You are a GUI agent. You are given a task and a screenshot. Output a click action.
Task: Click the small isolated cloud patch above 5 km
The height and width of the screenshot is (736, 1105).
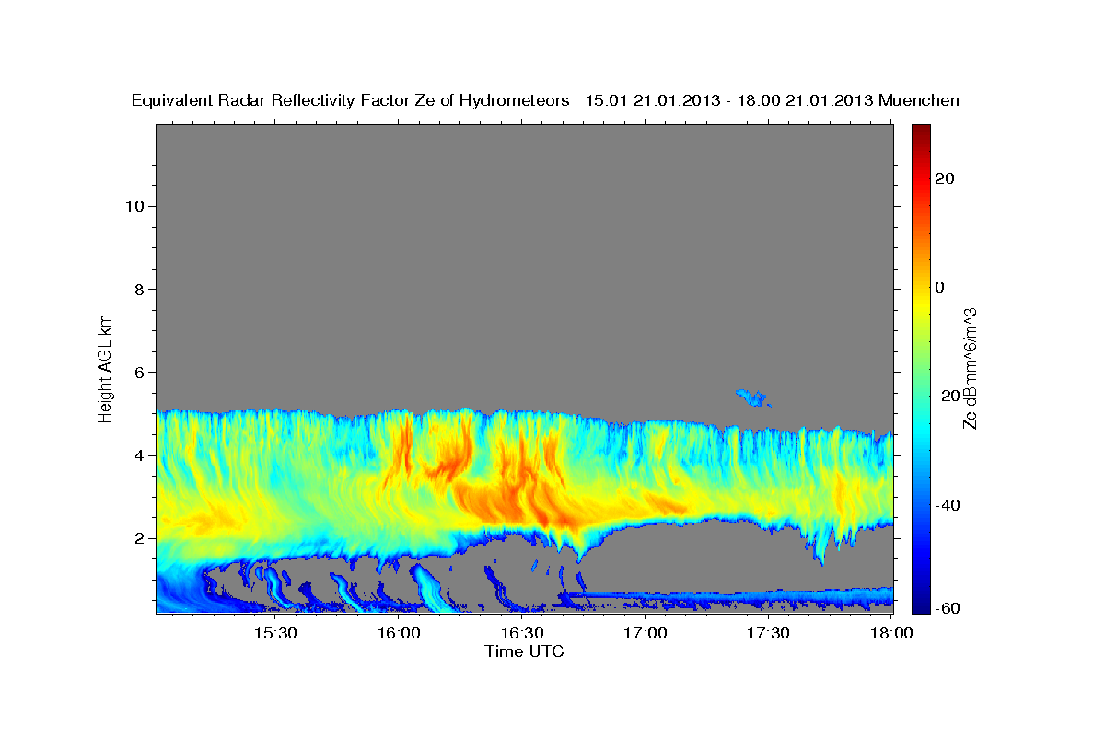(753, 398)
